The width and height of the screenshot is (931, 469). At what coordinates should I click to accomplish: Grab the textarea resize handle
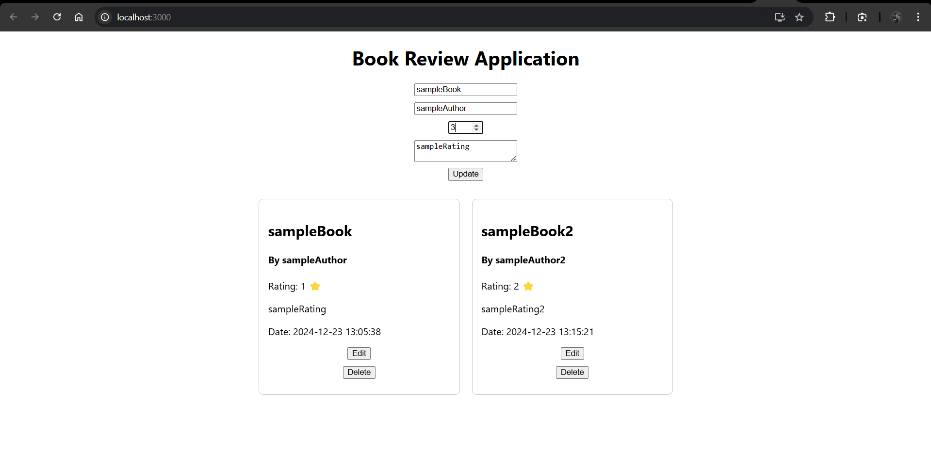(x=513, y=158)
